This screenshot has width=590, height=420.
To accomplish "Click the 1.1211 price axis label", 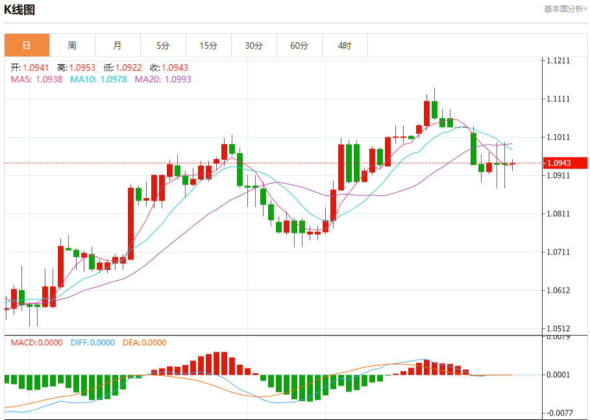I will pos(558,61).
